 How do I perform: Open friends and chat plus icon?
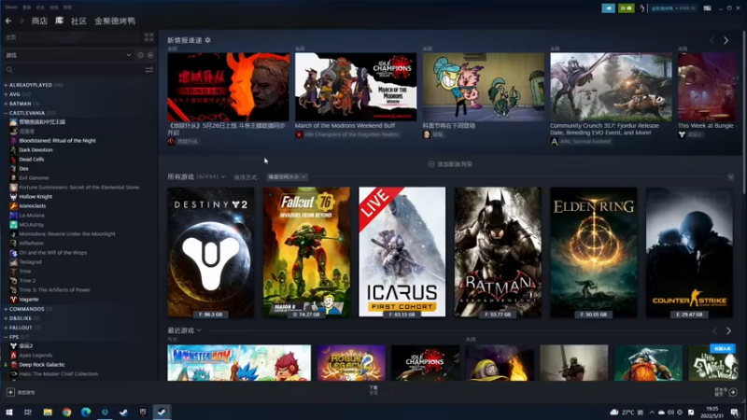(733, 392)
